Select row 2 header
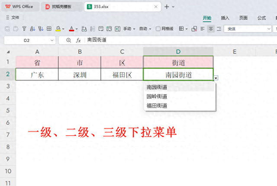The image size is (277, 186). point(8,74)
